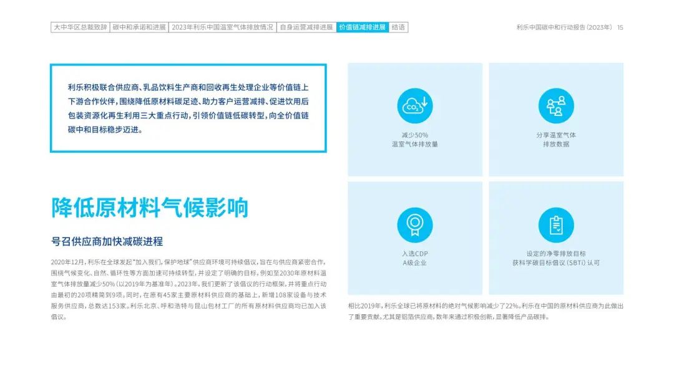Click the 分享温室气体排放数据 caption

tap(555, 140)
